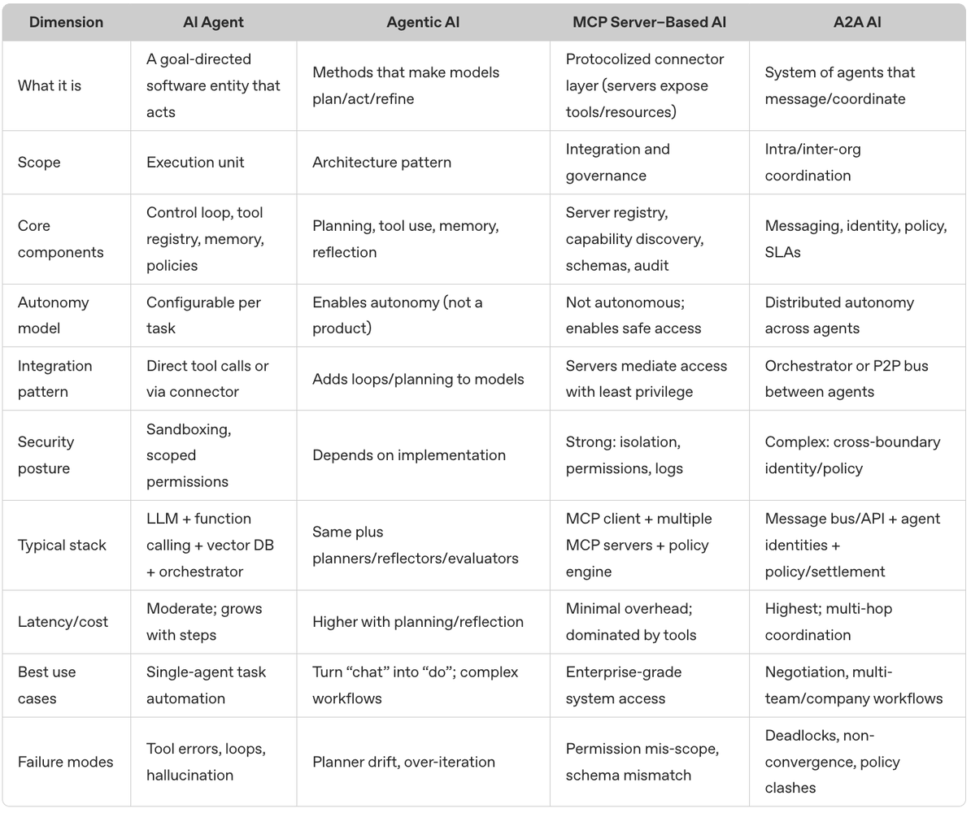
Task: Select the 'Architecture pattern' cell
Action: 381,163
